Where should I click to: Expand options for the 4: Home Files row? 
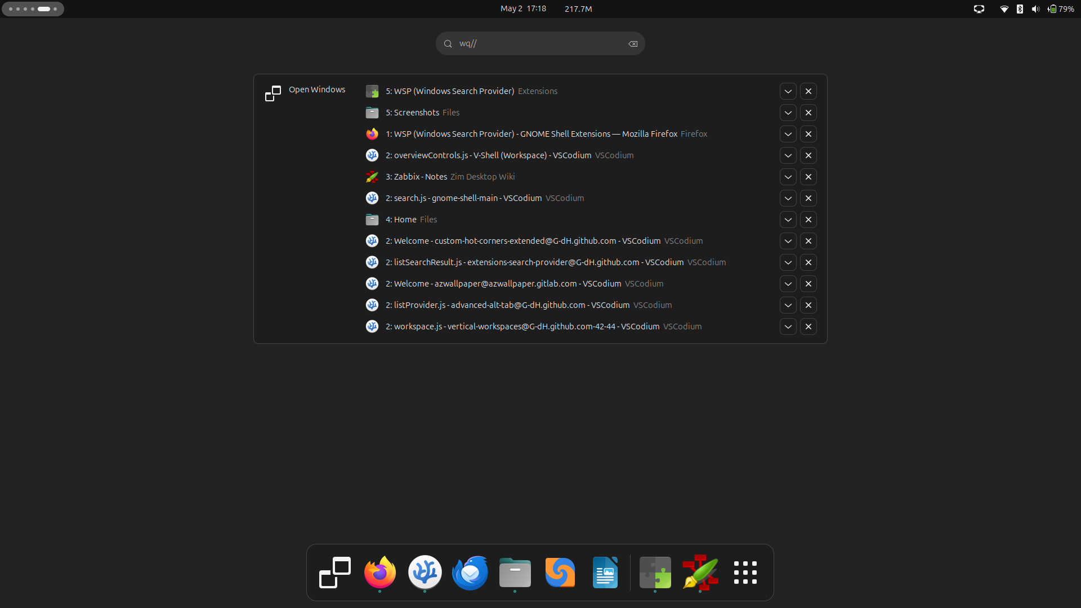click(x=788, y=220)
